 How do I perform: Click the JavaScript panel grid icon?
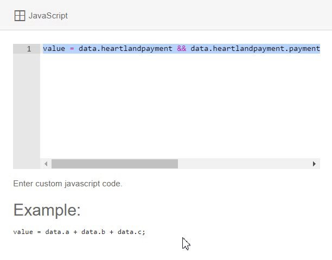[x=20, y=16]
